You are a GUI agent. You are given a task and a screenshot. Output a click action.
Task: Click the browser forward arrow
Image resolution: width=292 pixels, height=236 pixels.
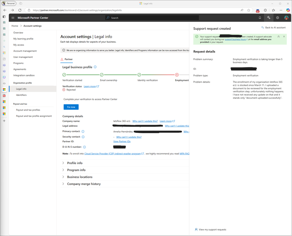[13, 10]
